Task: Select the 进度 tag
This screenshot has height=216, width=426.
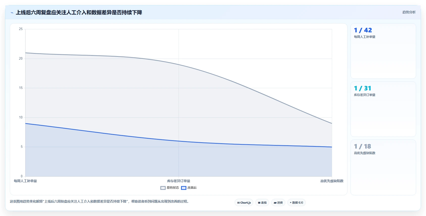Action: point(278,203)
